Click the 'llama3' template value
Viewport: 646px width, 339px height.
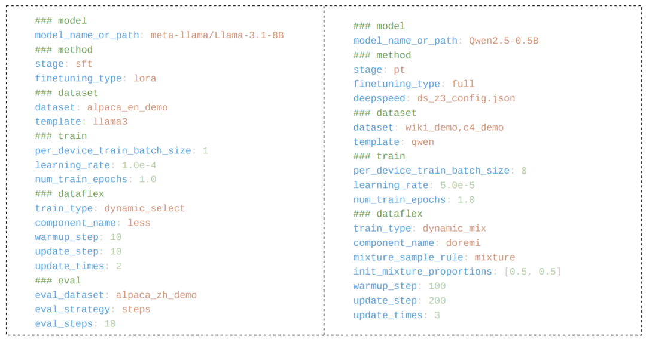110,122
